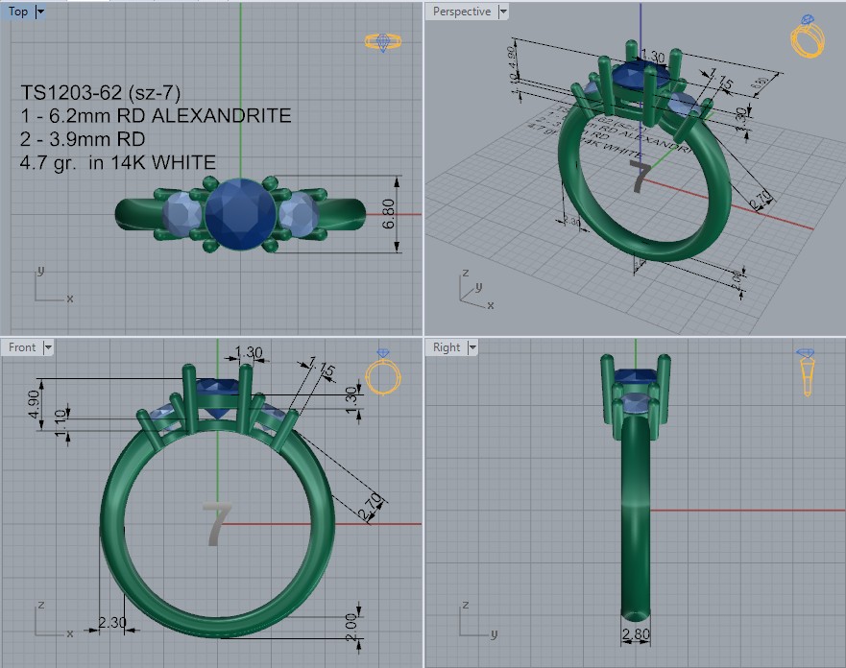Select the 2.70 dimension in Front viewport

372,508
